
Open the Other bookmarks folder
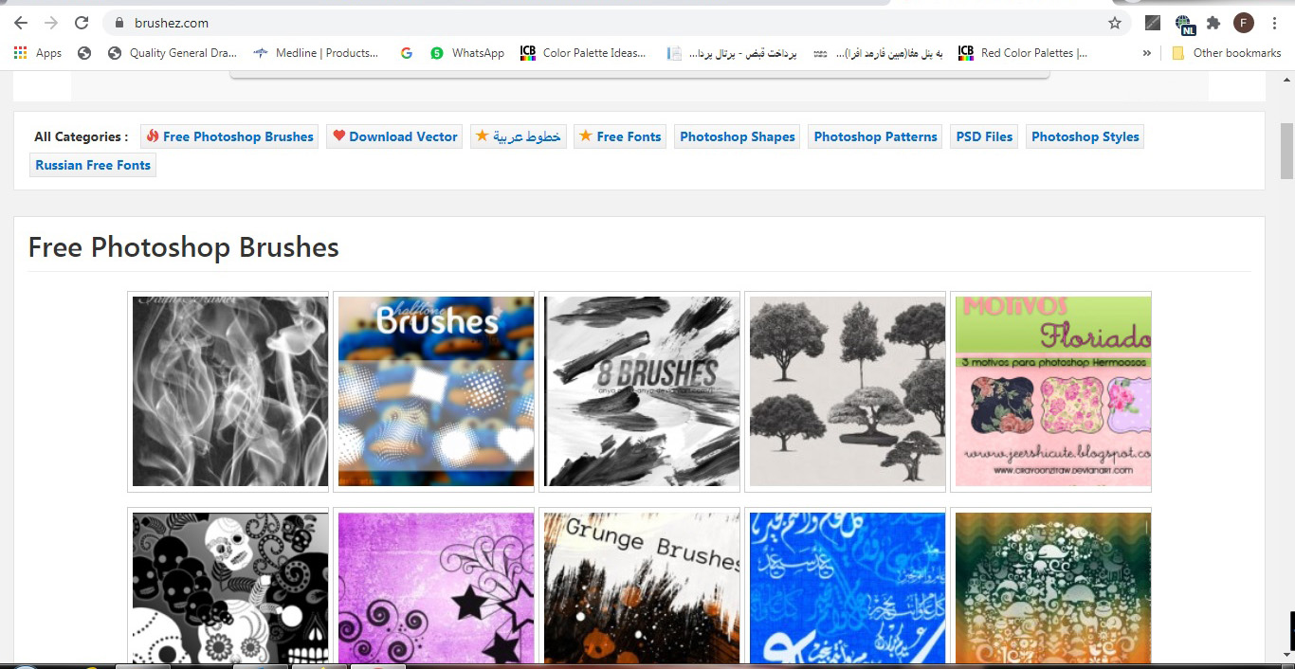pyautogui.click(x=1227, y=53)
